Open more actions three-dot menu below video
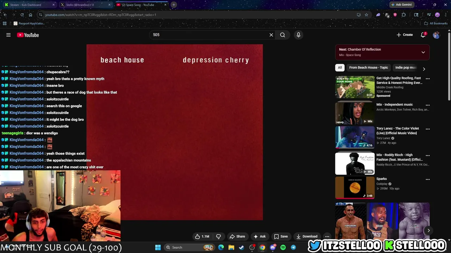Screen dimensions: 451x253 (327, 236)
